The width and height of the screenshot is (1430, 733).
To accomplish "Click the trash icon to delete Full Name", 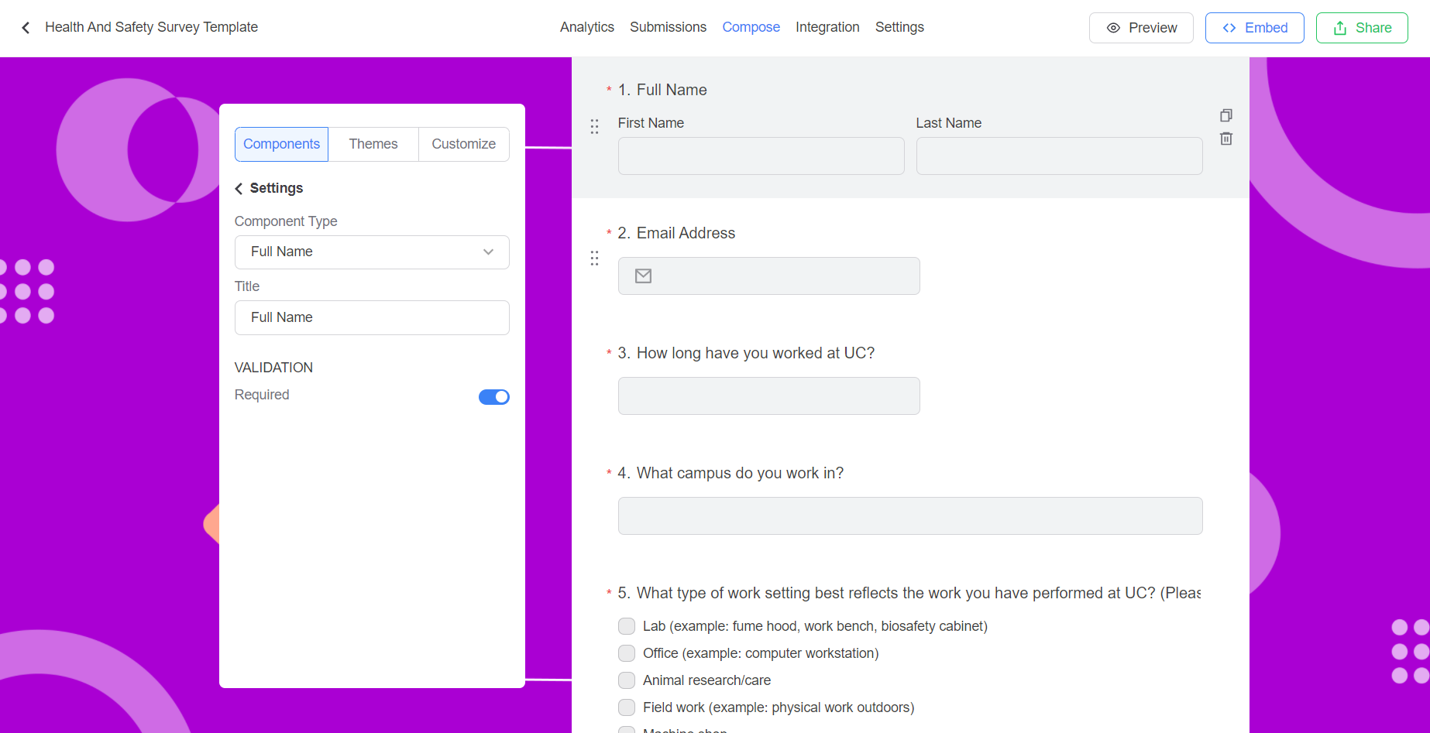I will pos(1225,139).
